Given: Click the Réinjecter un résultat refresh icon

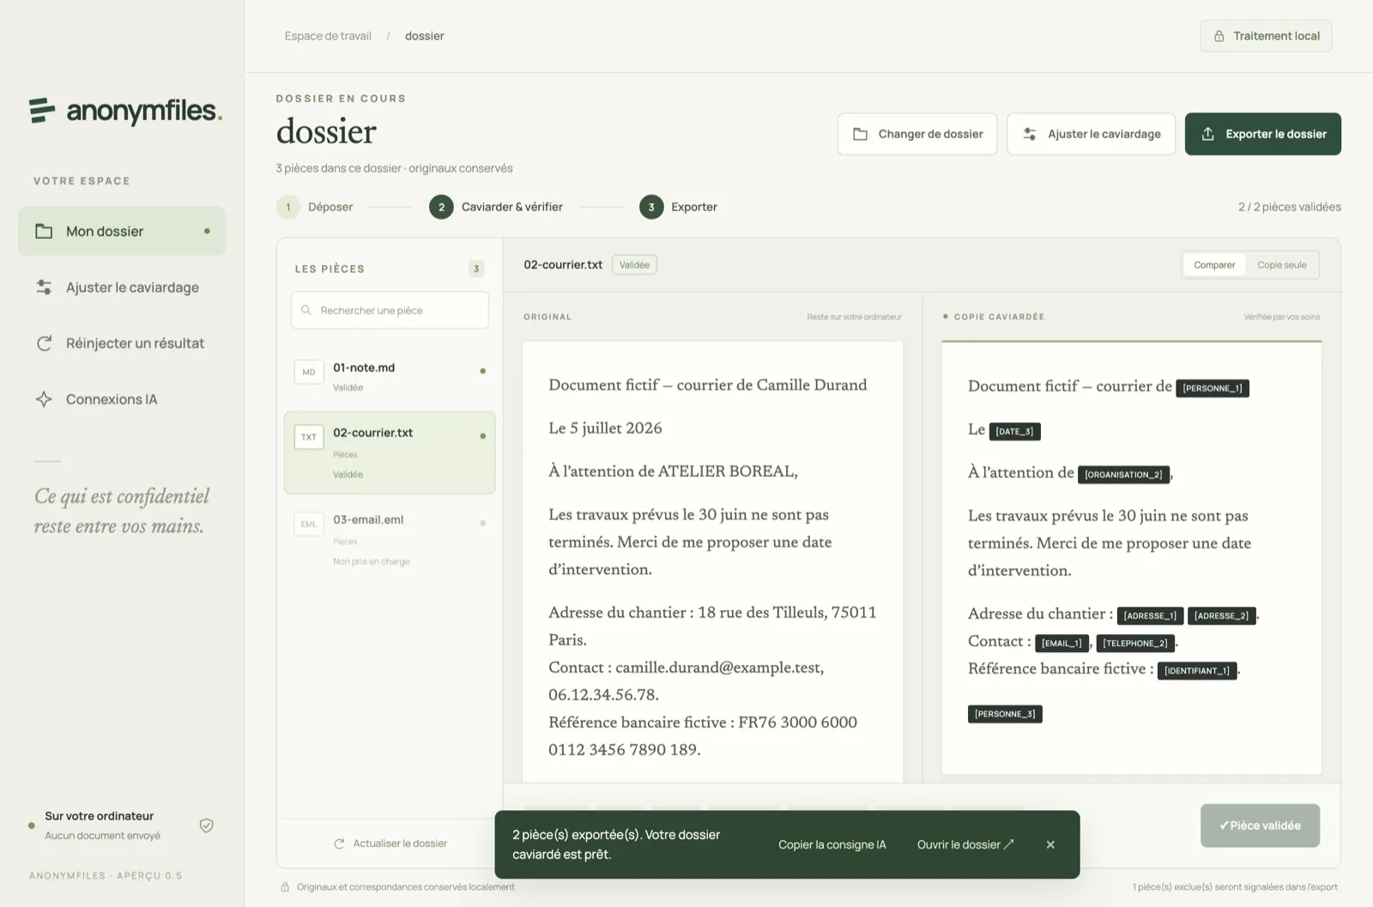Looking at the screenshot, I should (44, 343).
